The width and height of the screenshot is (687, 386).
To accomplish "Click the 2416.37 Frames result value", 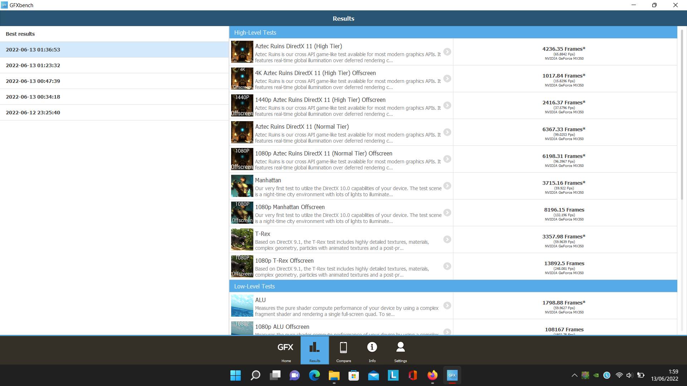I will [564, 103].
